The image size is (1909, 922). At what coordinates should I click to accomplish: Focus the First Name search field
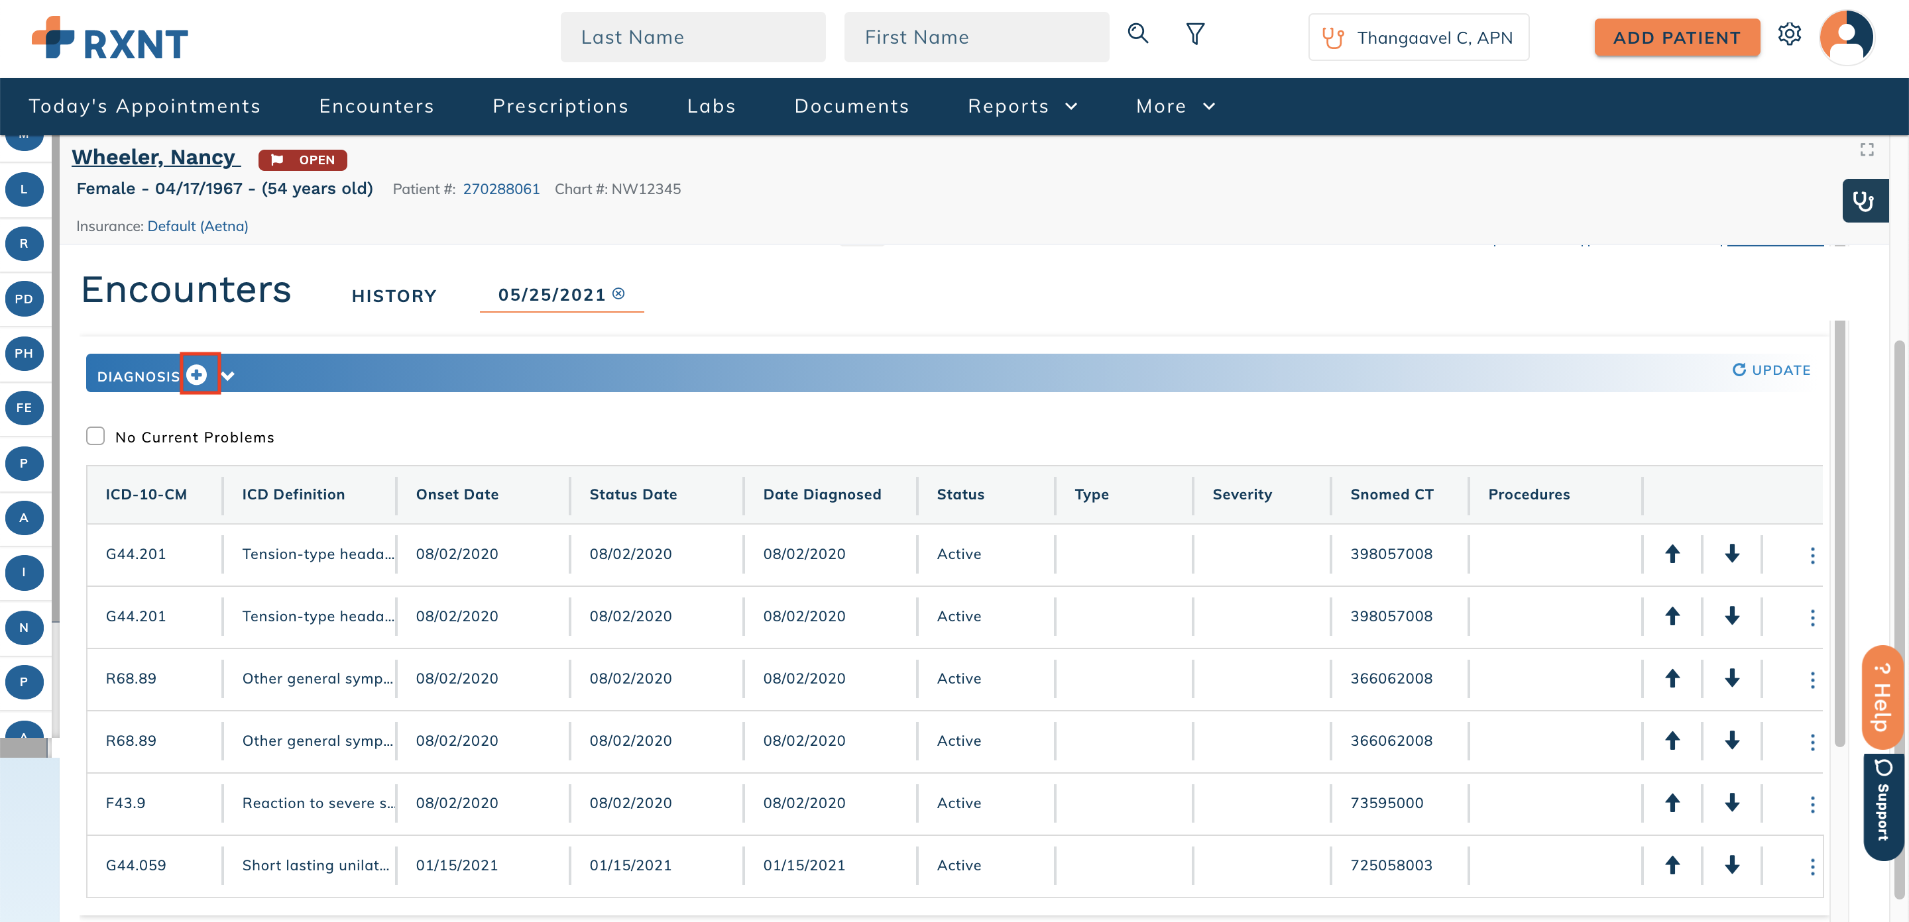pyautogui.click(x=976, y=37)
